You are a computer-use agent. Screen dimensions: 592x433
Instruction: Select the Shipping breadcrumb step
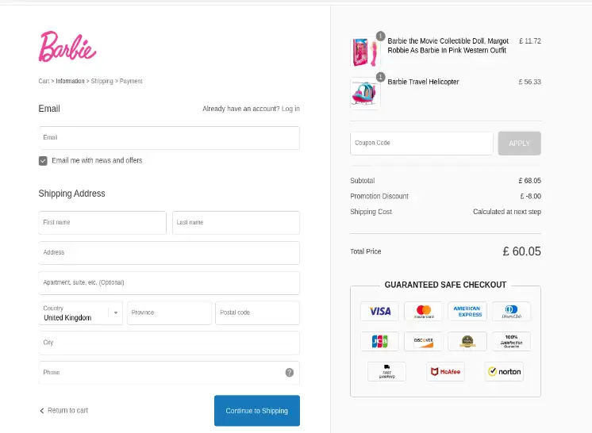coord(102,81)
